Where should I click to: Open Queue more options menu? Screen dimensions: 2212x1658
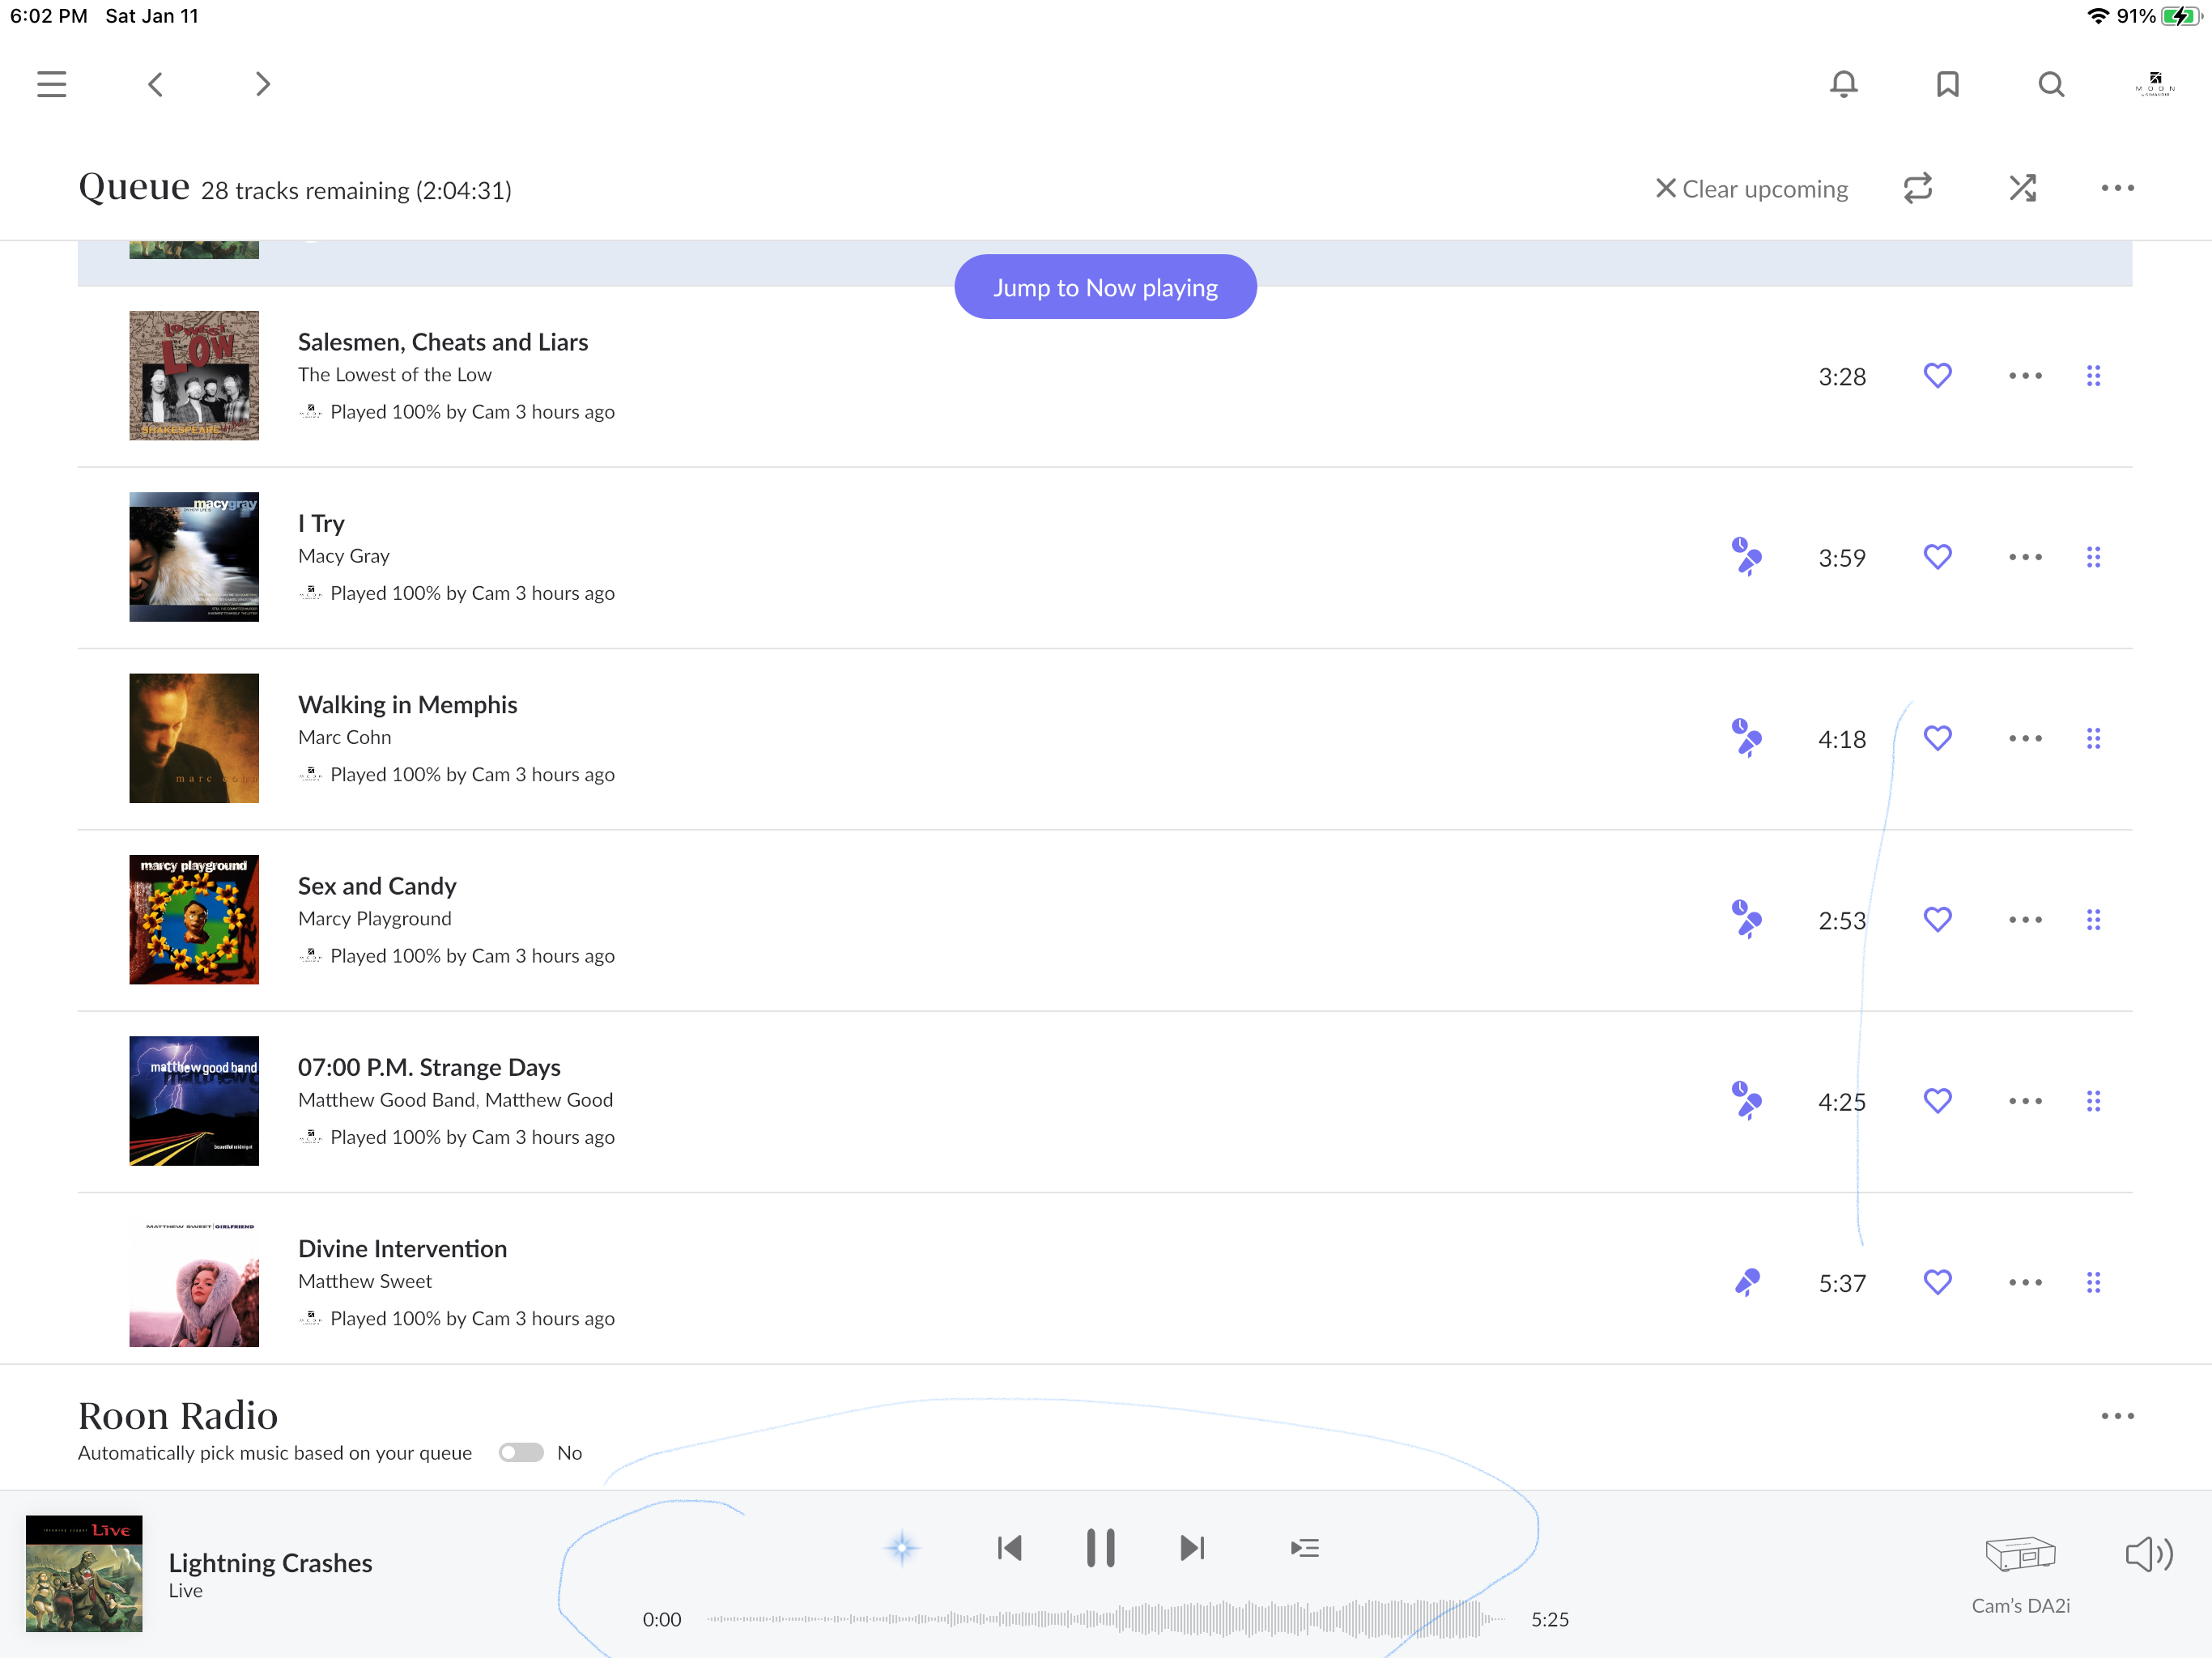pos(2117,188)
